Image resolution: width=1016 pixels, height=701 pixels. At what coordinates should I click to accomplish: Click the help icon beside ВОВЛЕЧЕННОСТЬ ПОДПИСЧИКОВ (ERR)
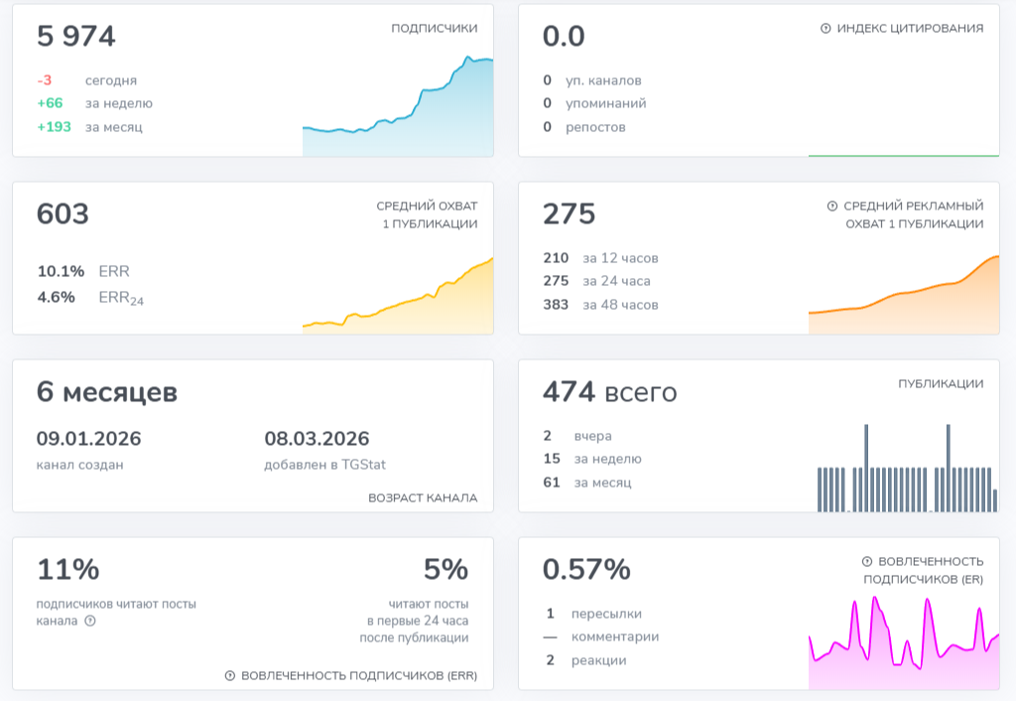click(x=230, y=676)
